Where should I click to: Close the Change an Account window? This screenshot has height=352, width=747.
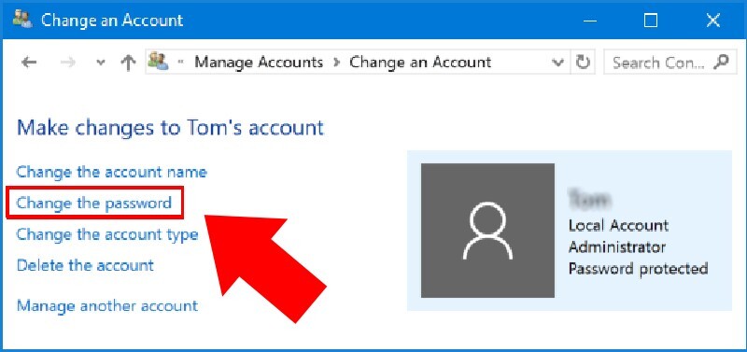(713, 20)
